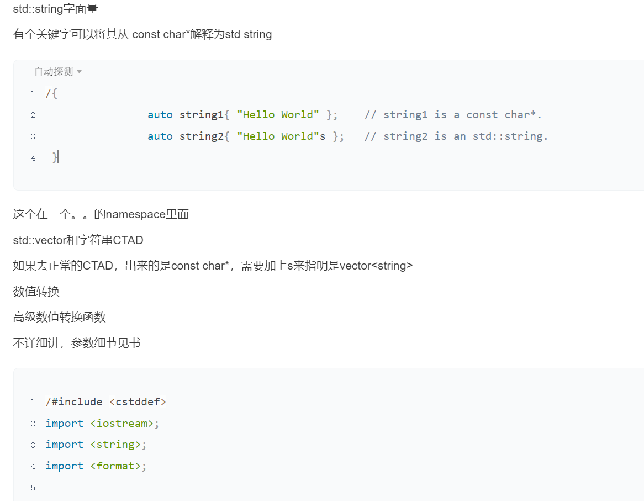
Task: Click the 数值转换 line
Action: tap(36, 291)
